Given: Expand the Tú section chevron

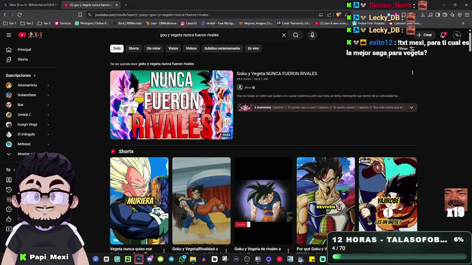Looking at the screenshot, I should click(14, 170).
